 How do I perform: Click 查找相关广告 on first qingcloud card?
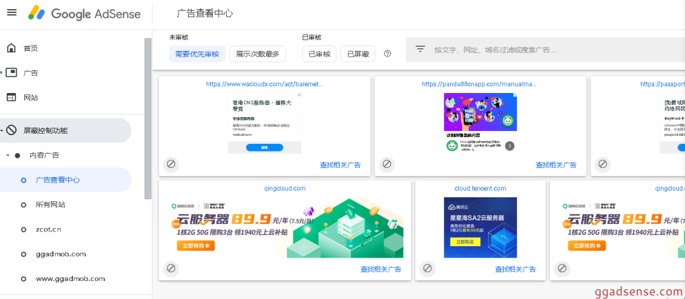point(381,270)
